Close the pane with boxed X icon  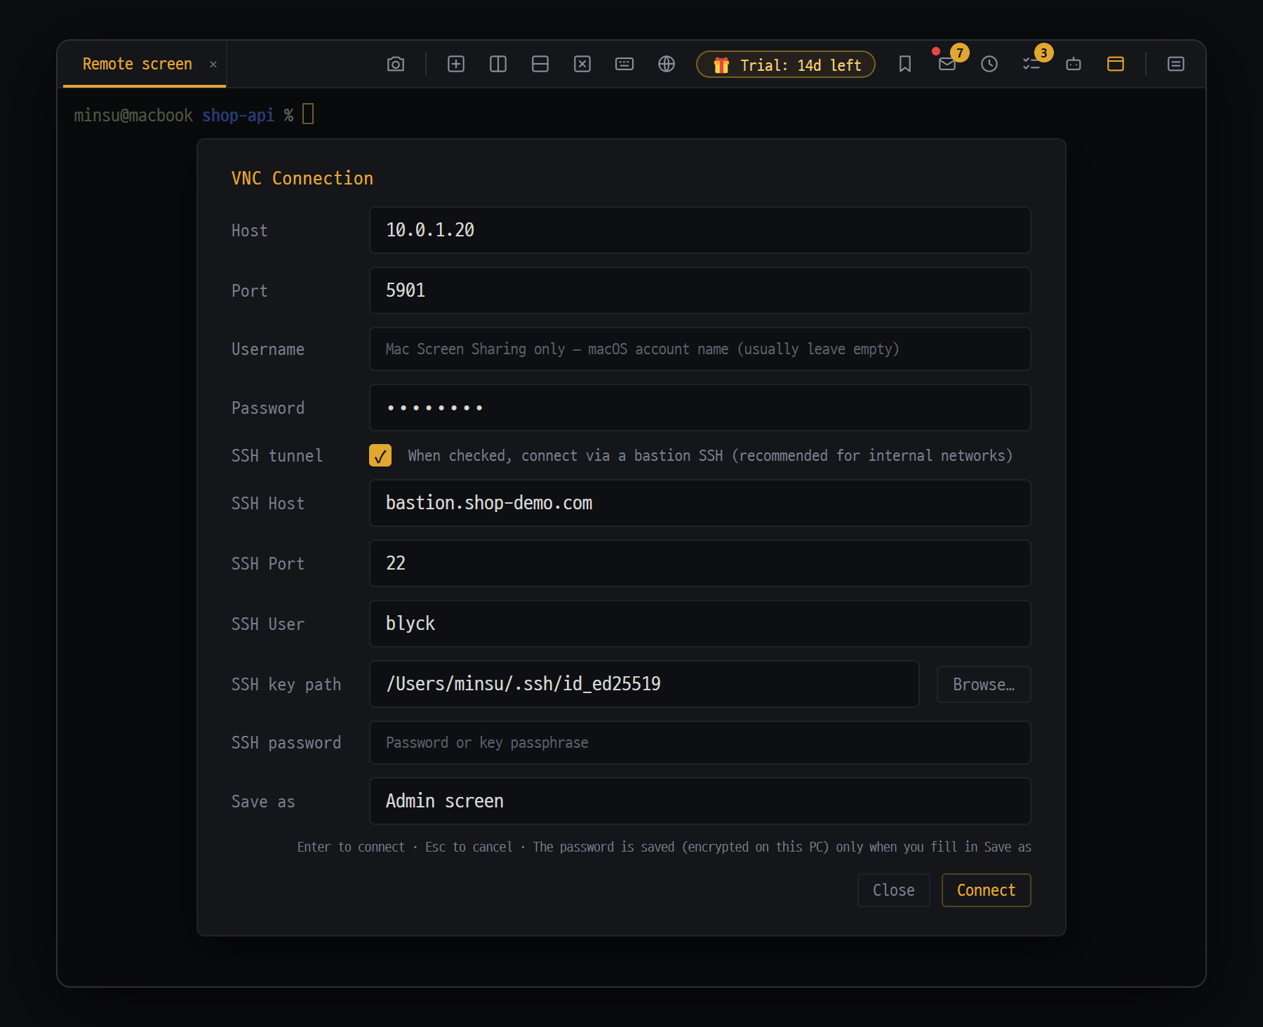tap(582, 65)
